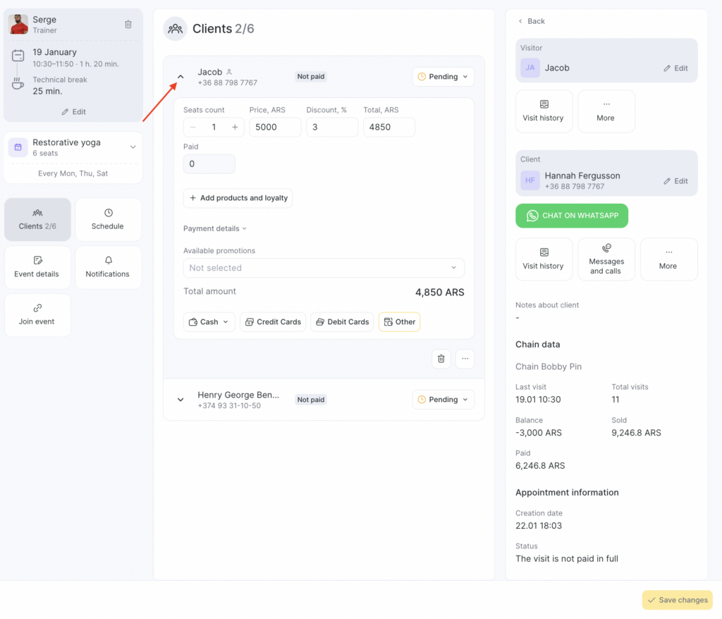Open Jacob's Pending status dropdown
This screenshot has width=722, height=619.
[x=443, y=77]
